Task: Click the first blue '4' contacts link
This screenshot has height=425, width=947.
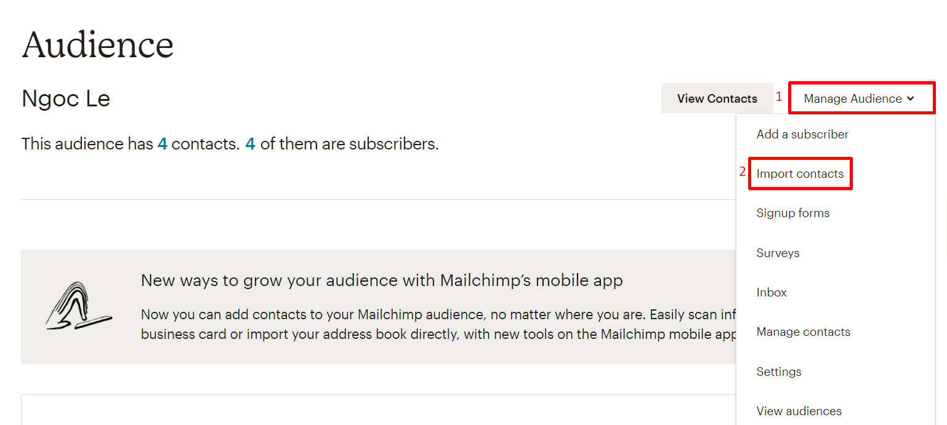Action: click(x=162, y=143)
